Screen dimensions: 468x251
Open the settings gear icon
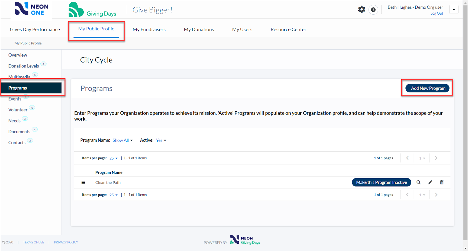point(362,9)
